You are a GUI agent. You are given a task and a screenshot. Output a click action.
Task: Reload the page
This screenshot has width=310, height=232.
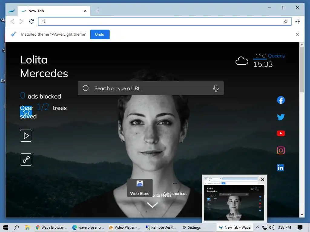click(x=31, y=21)
